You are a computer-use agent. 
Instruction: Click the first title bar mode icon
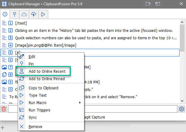(x=148, y=4)
